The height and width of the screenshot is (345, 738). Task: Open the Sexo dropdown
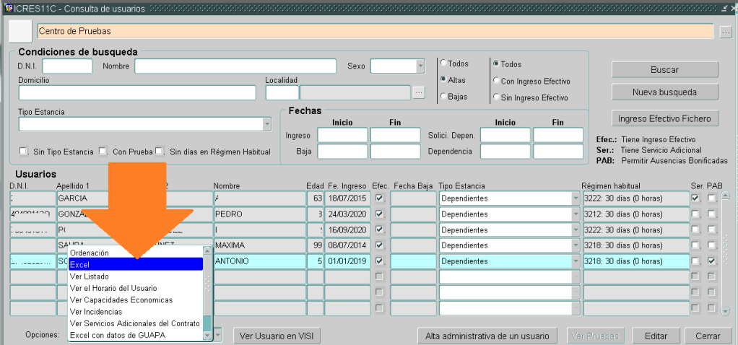pyautogui.click(x=420, y=66)
